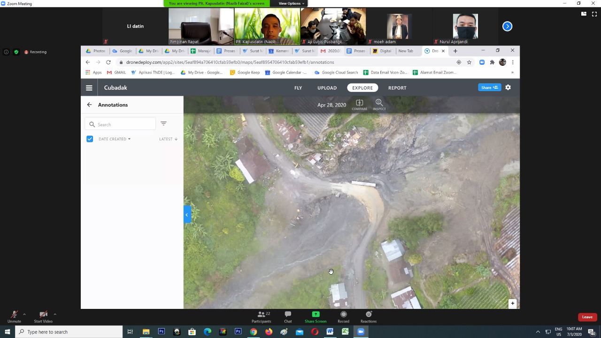The width and height of the screenshot is (601, 338).
Task: Open the Apps bookmark shortcut
Action: click(93, 72)
